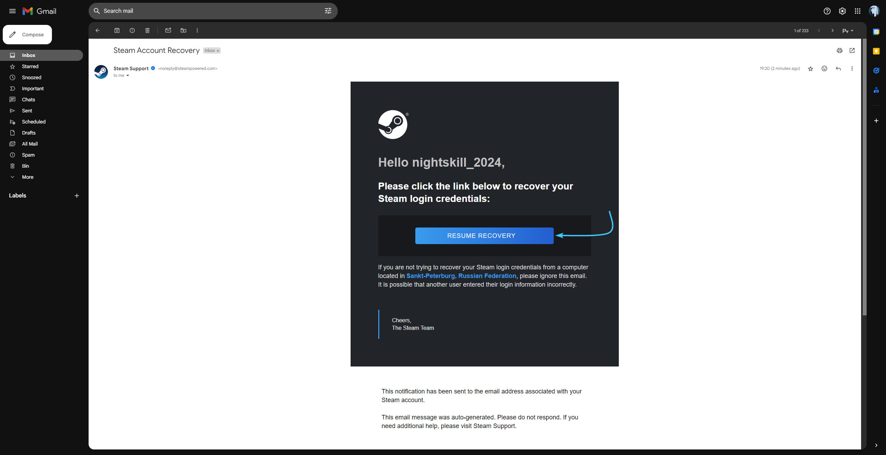Toggle the main menu hamburger button
Screen dimensions: 886x455
(12, 11)
